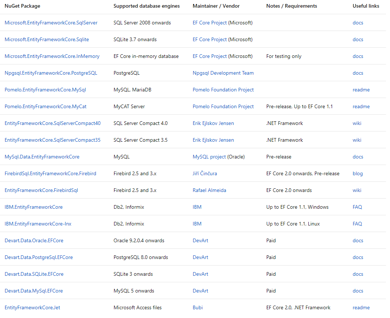Open docs link for Npgsql PostgreSQL row
Image resolution: width=390 pixels, height=318 pixels.
(358, 73)
